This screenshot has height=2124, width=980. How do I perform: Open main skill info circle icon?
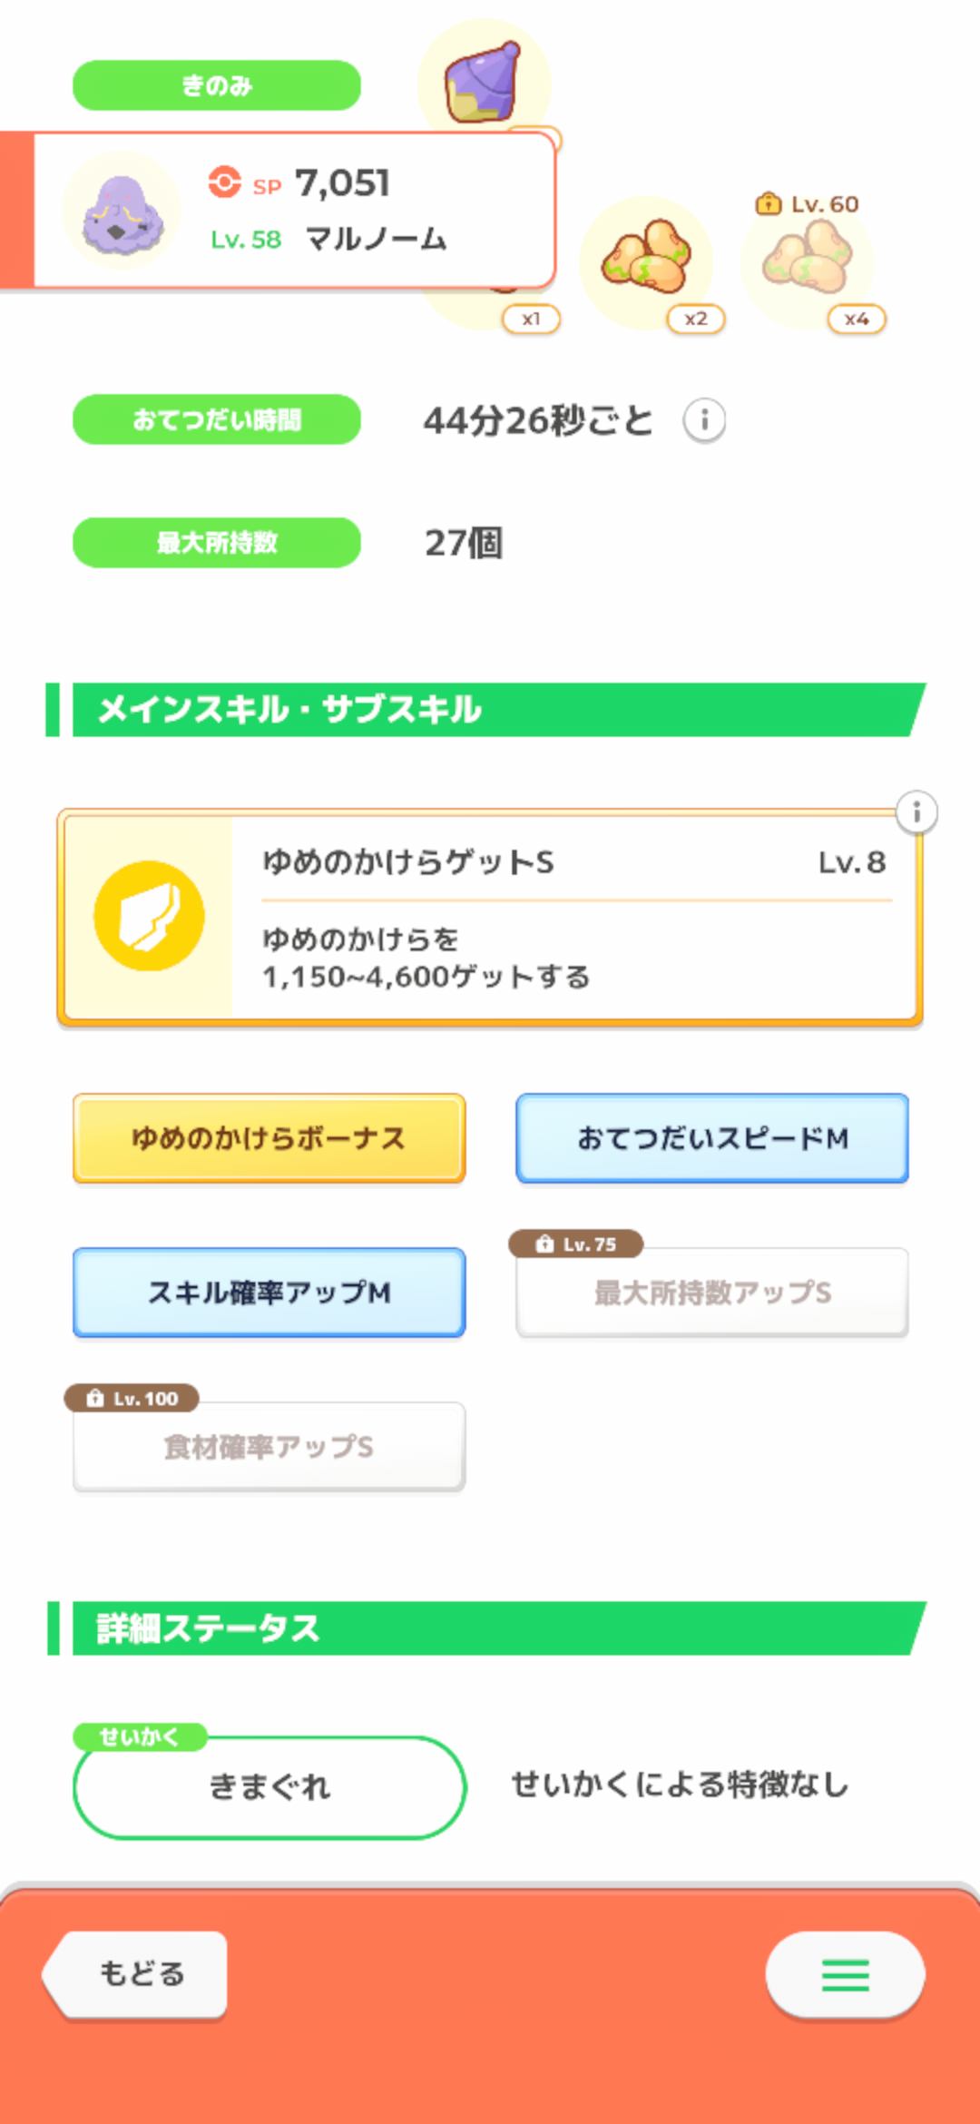916,812
